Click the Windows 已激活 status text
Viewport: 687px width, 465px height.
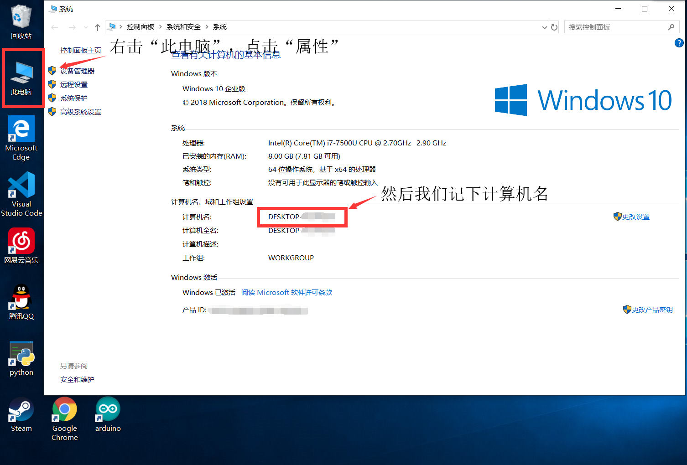click(x=209, y=292)
